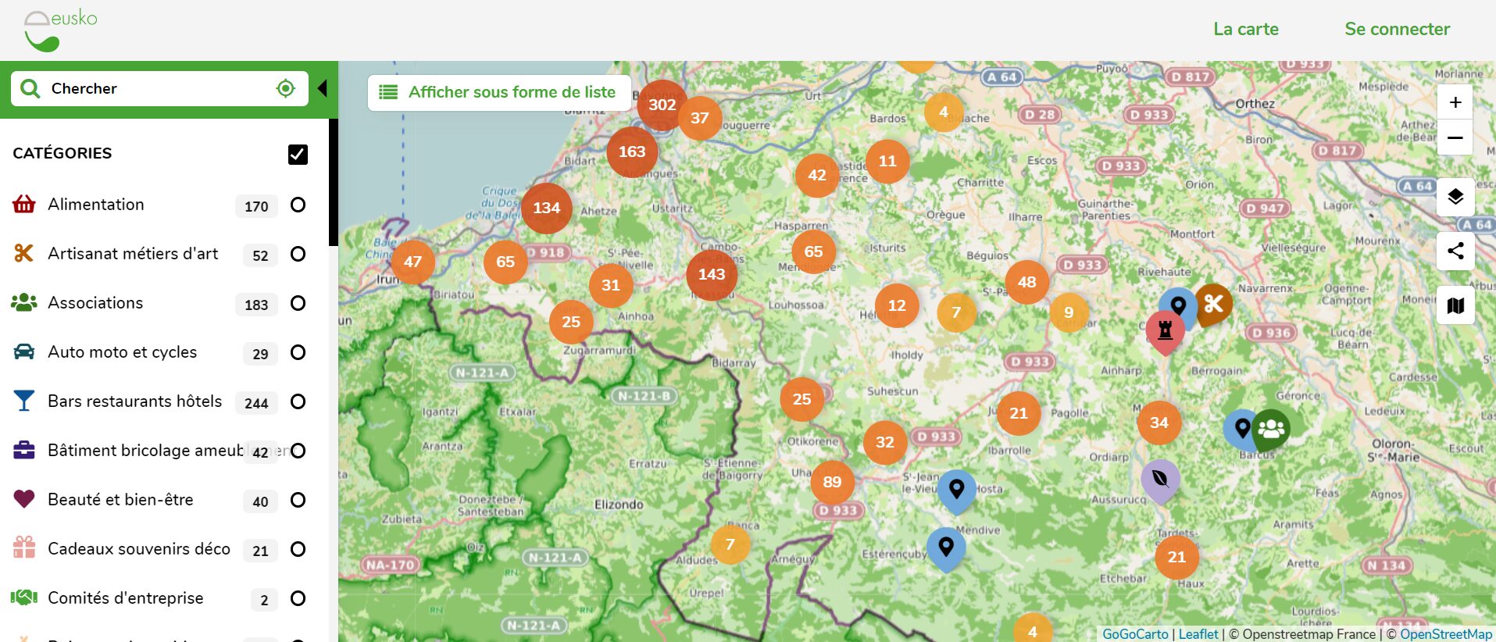Open the GoGoCarto attribution link
The width and height of the screenshot is (1496, 642).
1135,634
